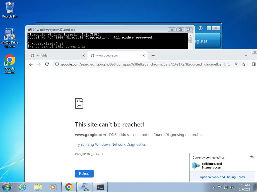257x192 pixels.
Task: Click the network tray icon
Action: tap(226, 187)
